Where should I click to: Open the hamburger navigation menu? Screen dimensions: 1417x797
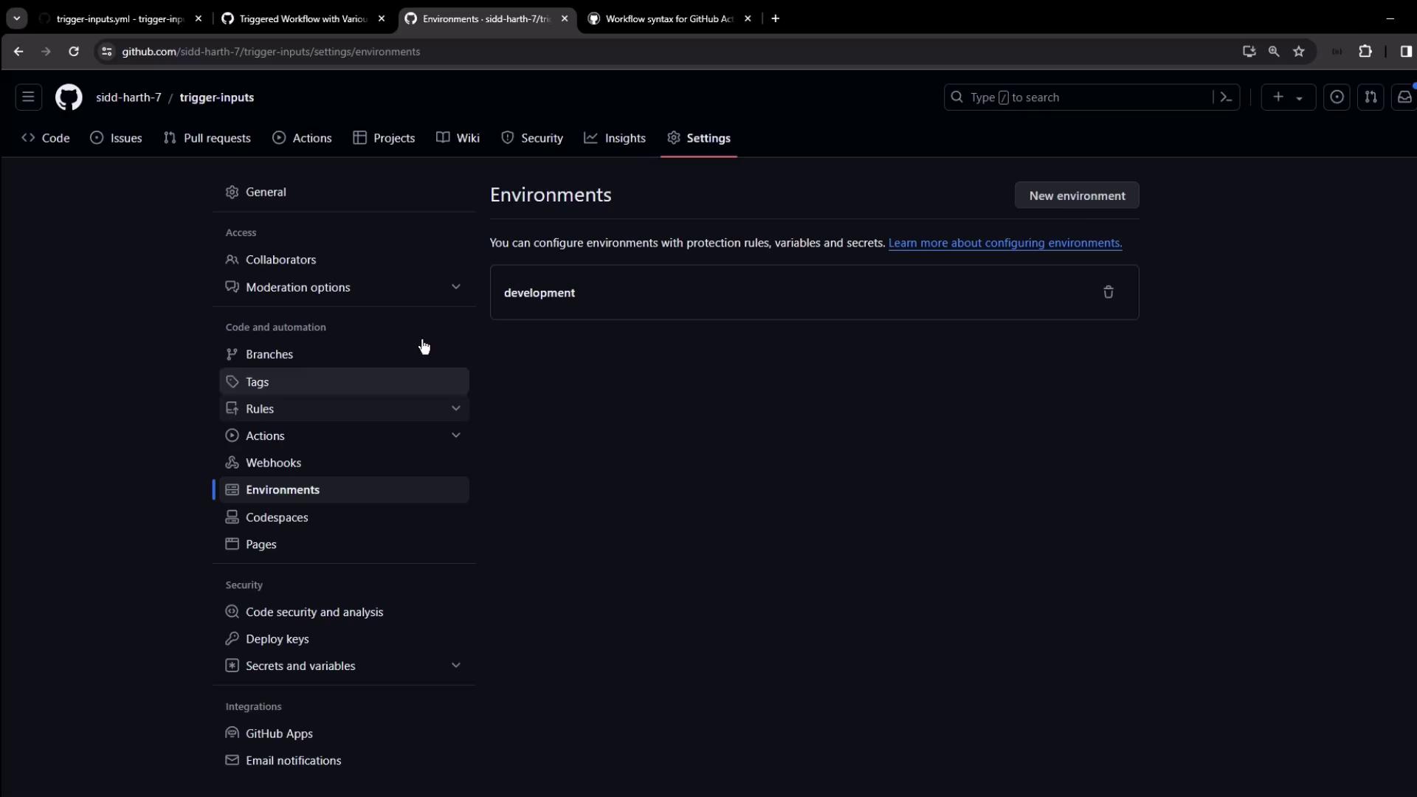point(28,97)
